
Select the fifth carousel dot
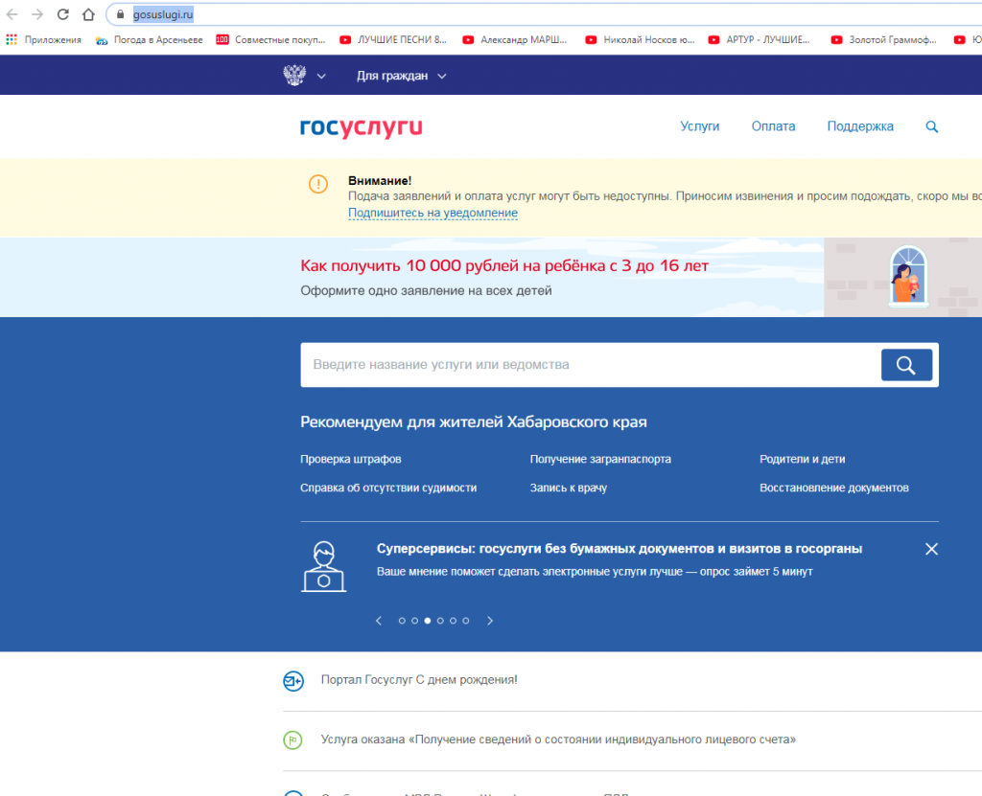click(x=453, y=621)
